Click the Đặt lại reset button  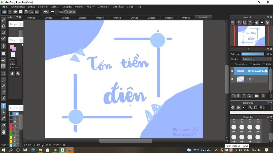click(70, 12)
